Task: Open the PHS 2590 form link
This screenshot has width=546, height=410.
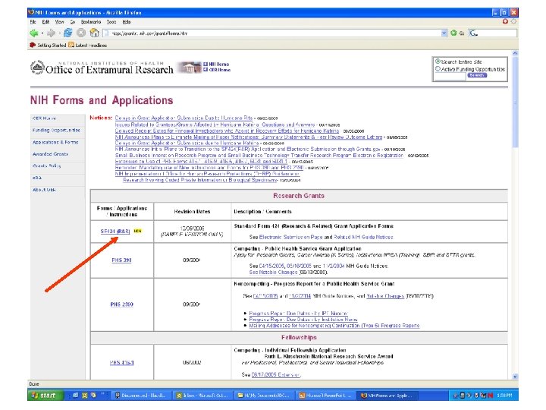Action: click(x=121, y=304)
